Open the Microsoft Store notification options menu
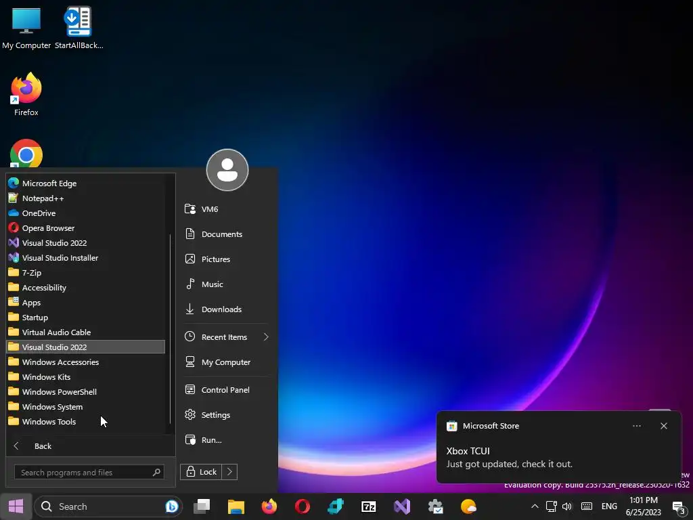 [637, 426]
